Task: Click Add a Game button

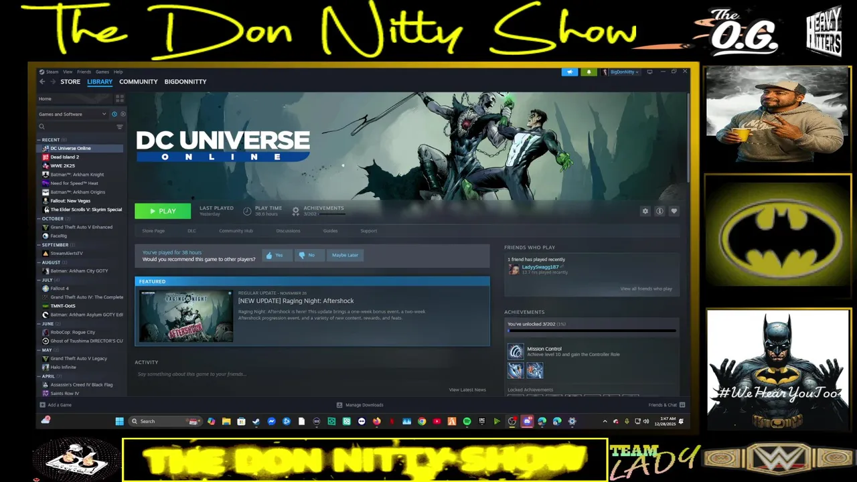Action: coord(56,405)
